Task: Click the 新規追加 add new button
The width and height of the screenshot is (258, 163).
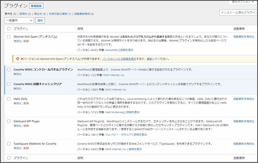Action: pos(36,6)
